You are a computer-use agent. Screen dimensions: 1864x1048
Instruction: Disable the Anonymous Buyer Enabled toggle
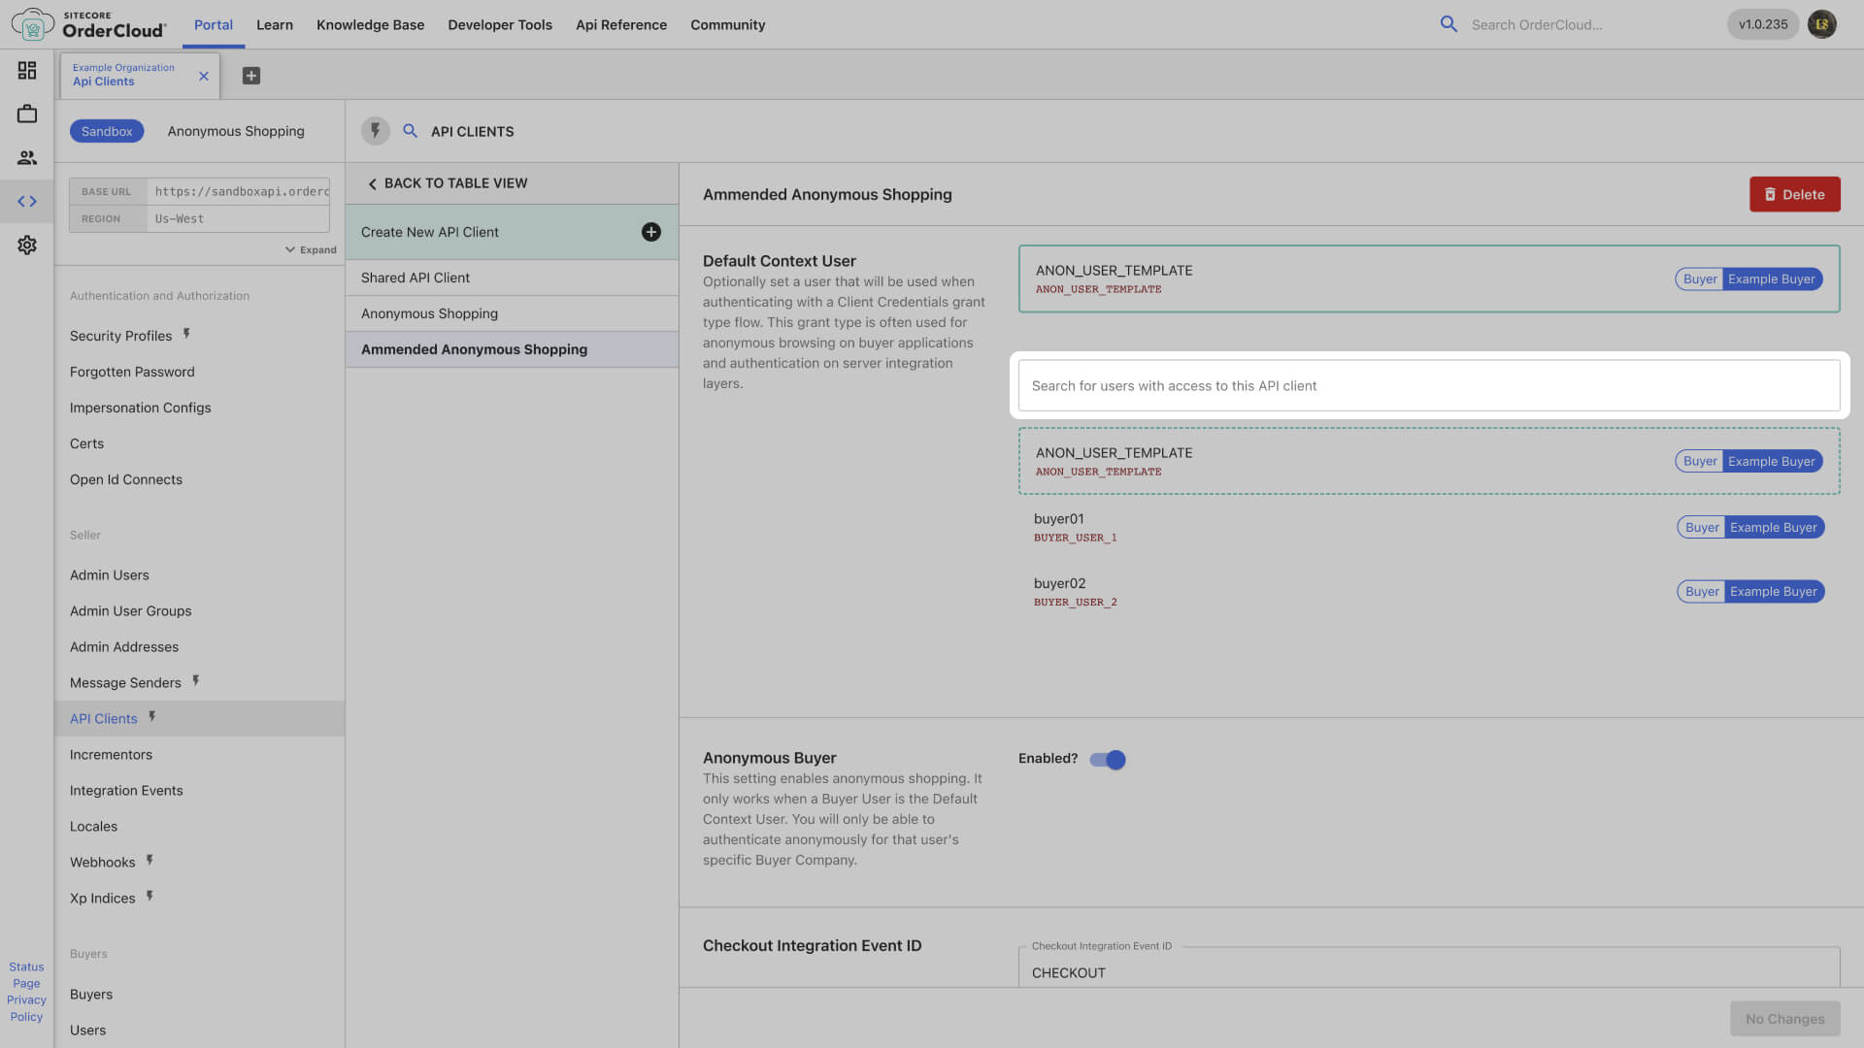1107,760
